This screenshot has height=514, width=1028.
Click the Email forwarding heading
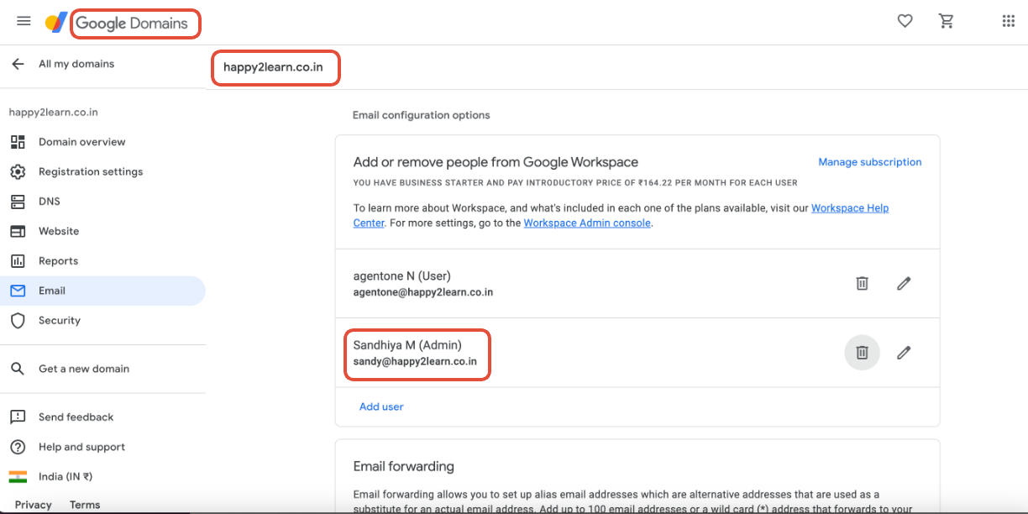(403, 466)
